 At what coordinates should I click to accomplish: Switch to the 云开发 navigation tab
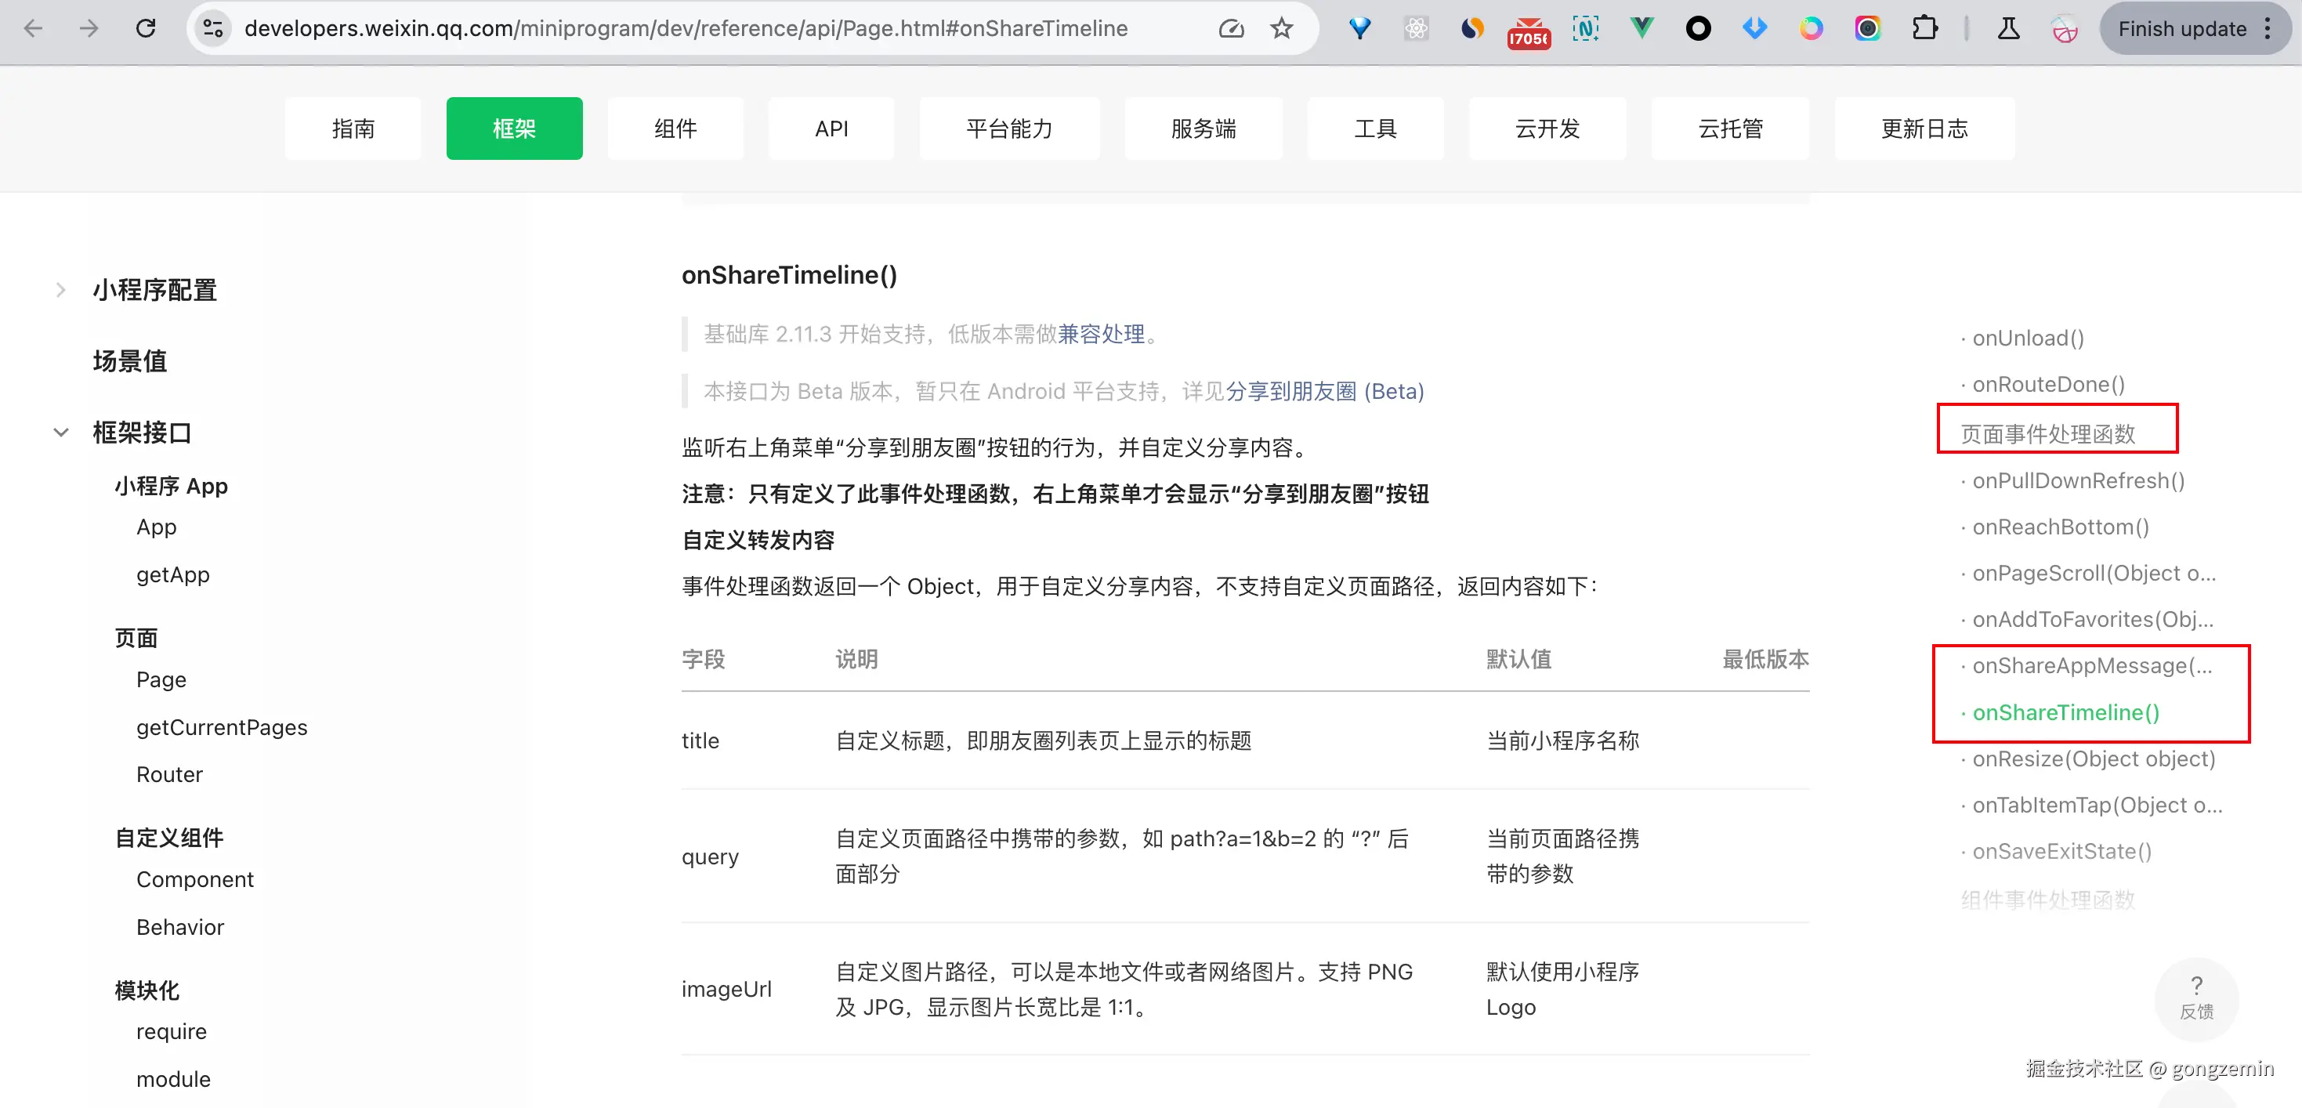(x=1547, y=129)
